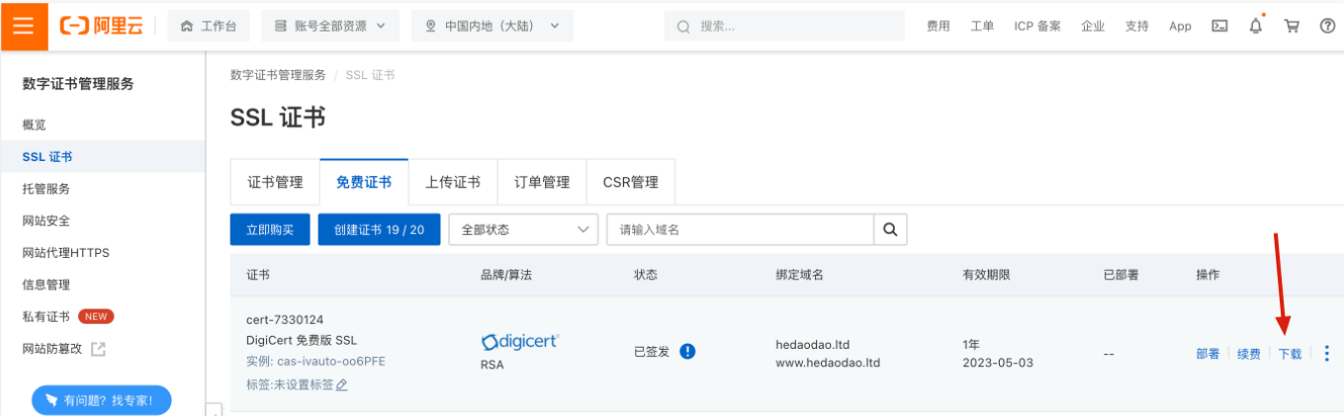Switch to the 订单管理 tab
The image size is (1344, 416).
coord(542,183)
